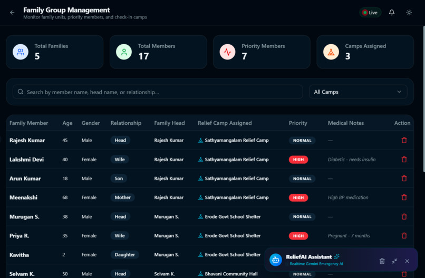This screenshot has height=278, width=425.
Task: Click the HIGH badge for Meenakshi
Action: tap(298, 197)
